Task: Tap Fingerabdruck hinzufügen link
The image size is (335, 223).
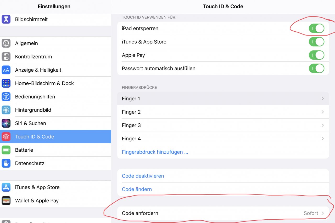Action: pyautogui.click(x=155, y=152)
